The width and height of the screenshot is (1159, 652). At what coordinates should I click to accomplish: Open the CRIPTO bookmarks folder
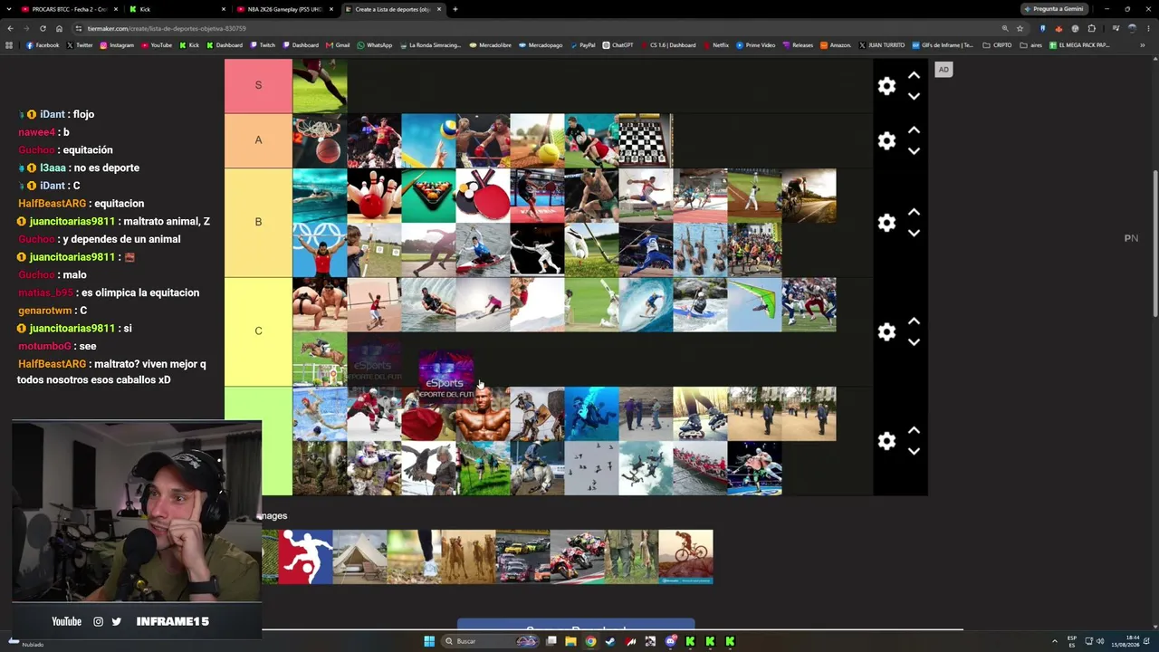[997, 45]
